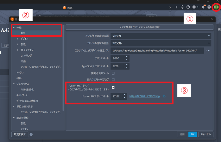Select the RDP 最適化 tree item

point(27,90)
